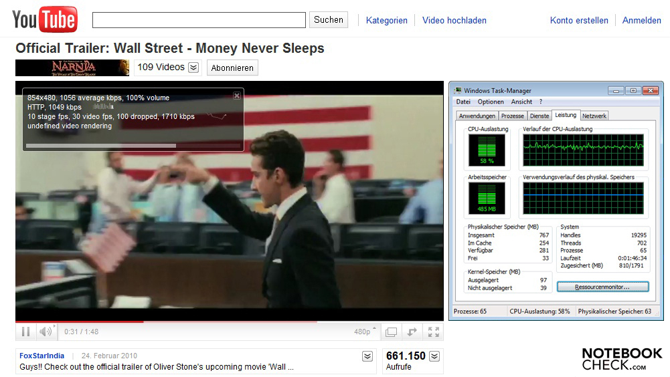Click the '0:31 / 1:48' time display
670x377 pixels.
point(81,332)
